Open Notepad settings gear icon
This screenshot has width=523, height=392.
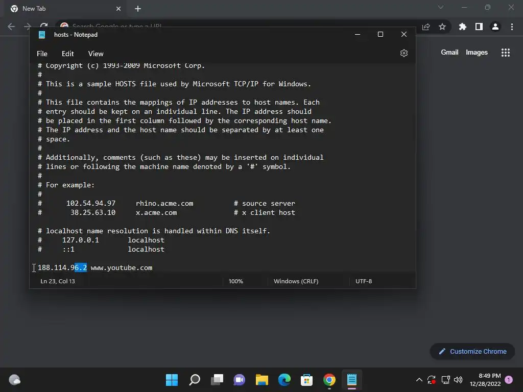[404, 53]
